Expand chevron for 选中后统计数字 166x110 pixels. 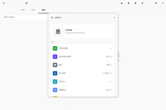112,57
